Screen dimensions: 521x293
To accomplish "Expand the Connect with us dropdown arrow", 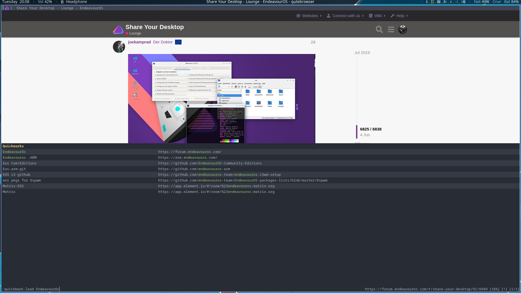I will click(363, 16).
